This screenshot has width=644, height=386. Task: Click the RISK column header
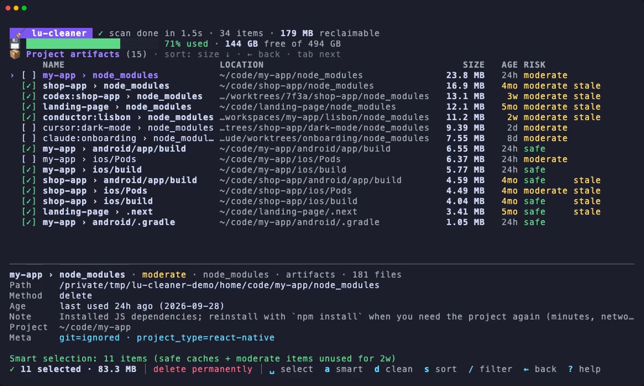point(534,65)
